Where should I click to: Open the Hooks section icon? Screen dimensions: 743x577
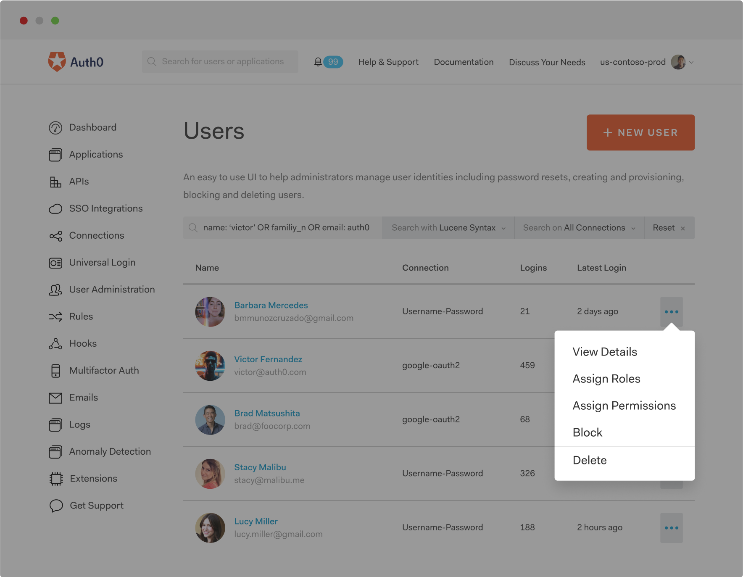55,343
